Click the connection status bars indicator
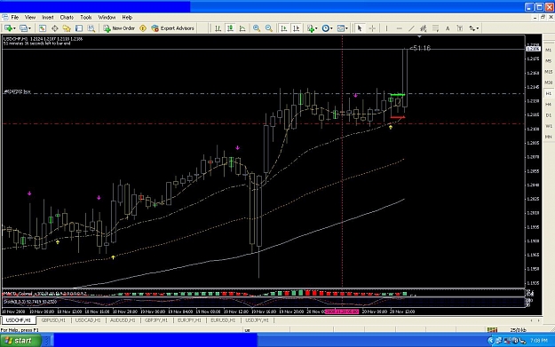 click(492, 329)
